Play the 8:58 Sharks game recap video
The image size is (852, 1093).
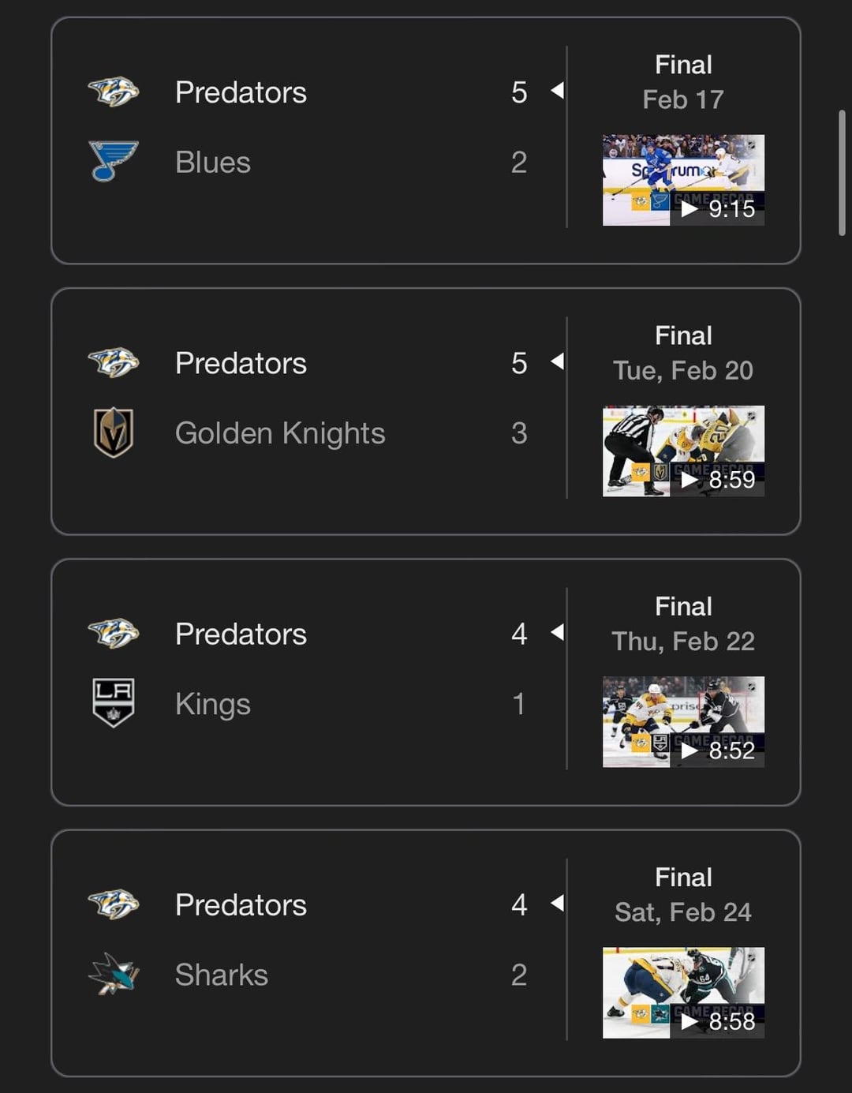(683, 992)
